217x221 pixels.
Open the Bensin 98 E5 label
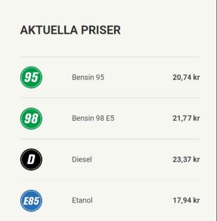coord(93,118)
